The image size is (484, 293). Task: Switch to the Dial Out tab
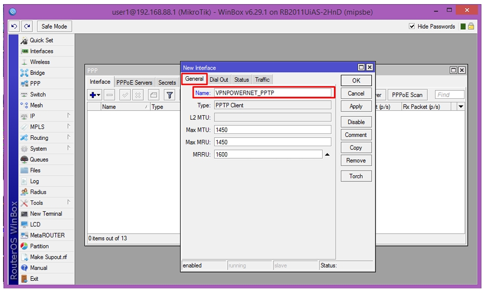tap(219, 80)
